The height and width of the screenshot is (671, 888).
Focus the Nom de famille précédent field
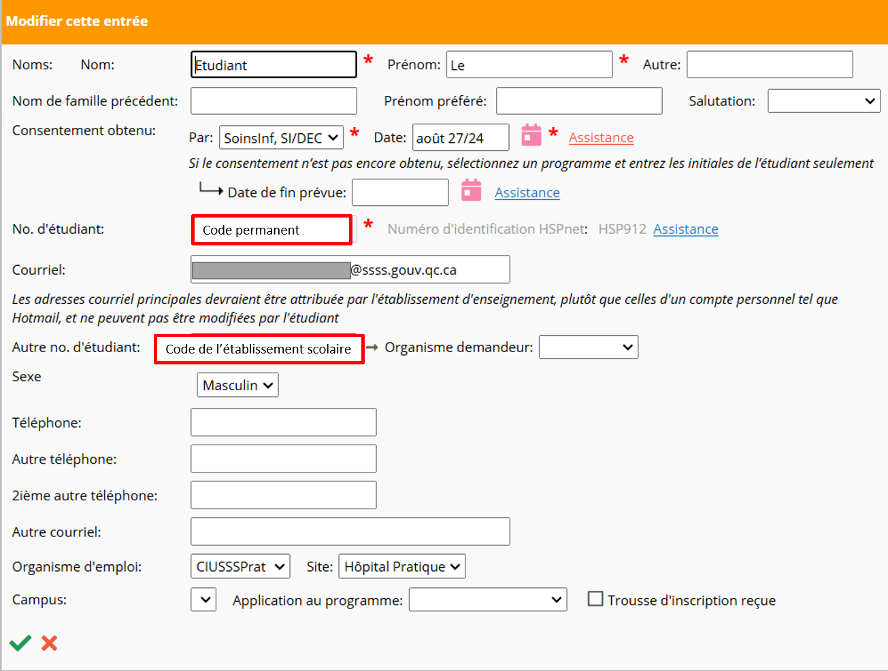pyautogui.click(x=274, y=101)
